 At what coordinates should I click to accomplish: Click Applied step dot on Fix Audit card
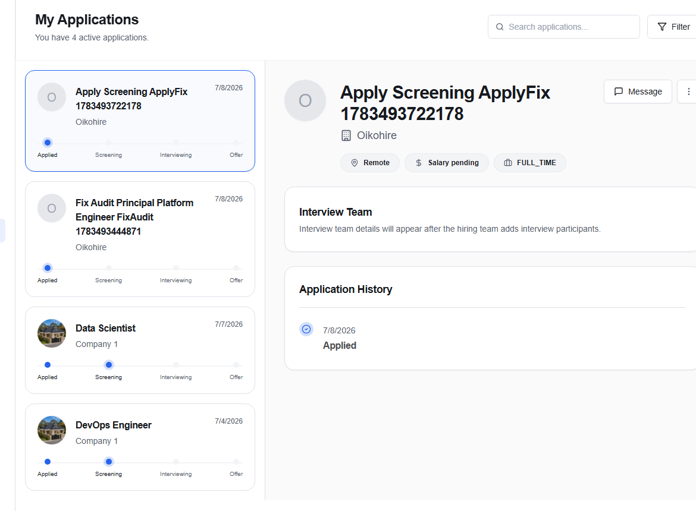(48, 268)
